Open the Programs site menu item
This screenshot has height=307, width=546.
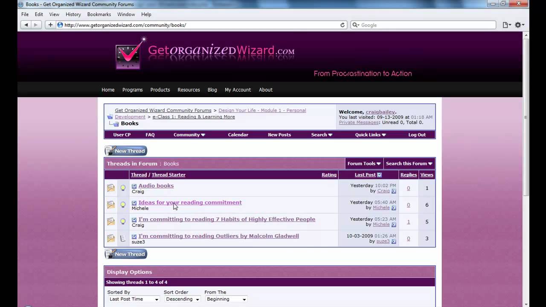coord(133,90)
